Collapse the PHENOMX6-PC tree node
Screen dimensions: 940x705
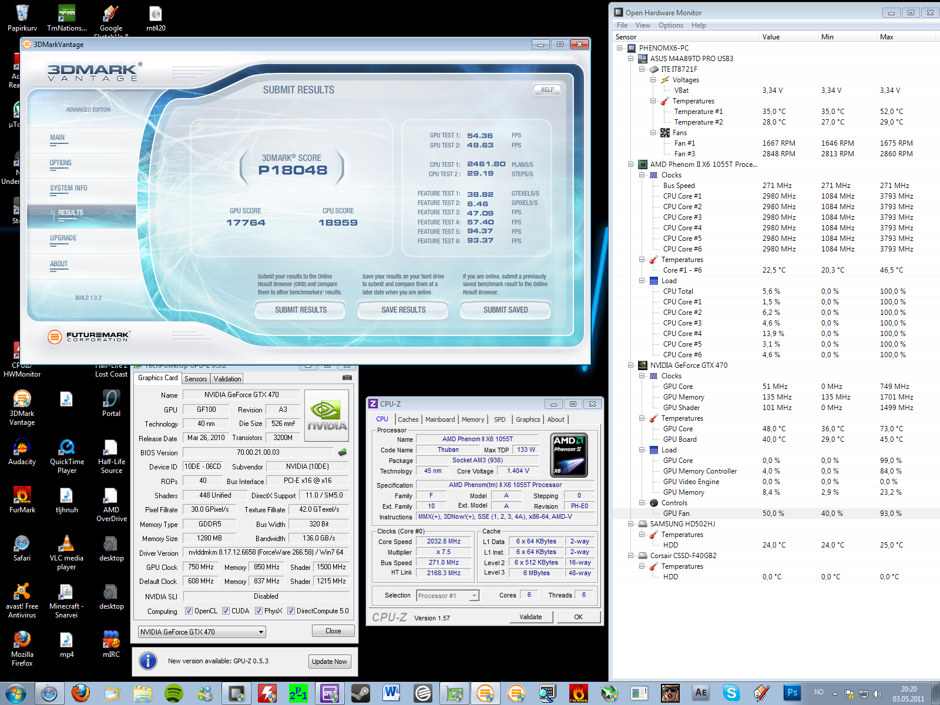point(620,48)
